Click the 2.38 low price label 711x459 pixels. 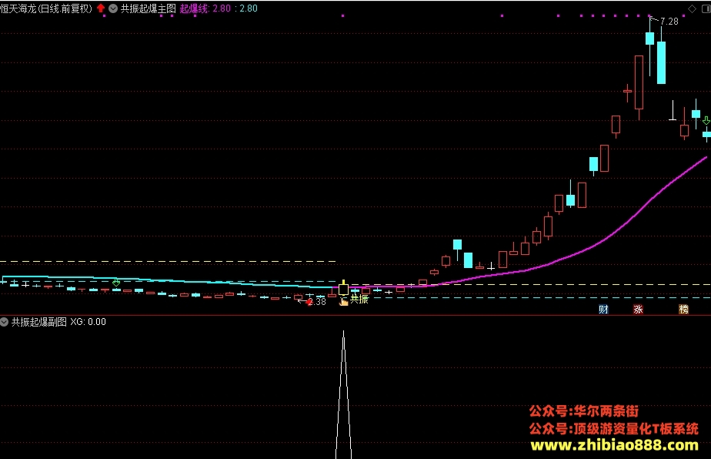317,302
